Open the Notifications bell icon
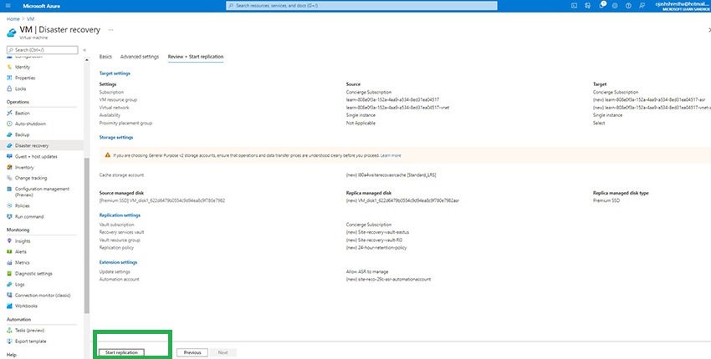 [x=601, y=6]
